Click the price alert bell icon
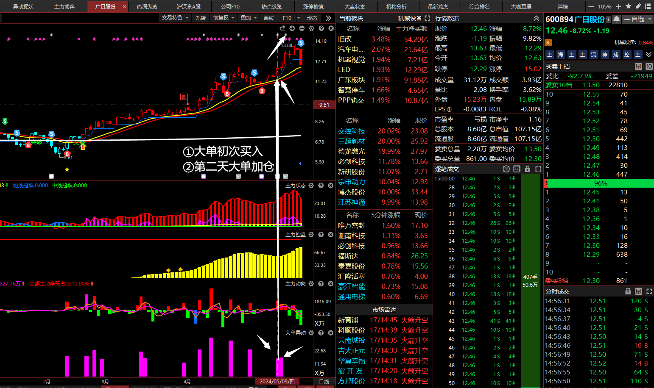Screen dimensions: 654x388 pos(617,19)
